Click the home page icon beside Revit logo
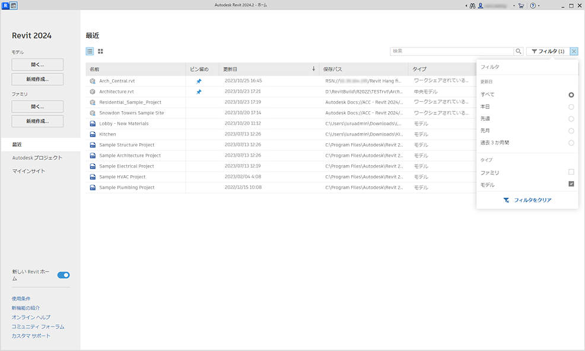585x351 pixels. pos(14,5)
